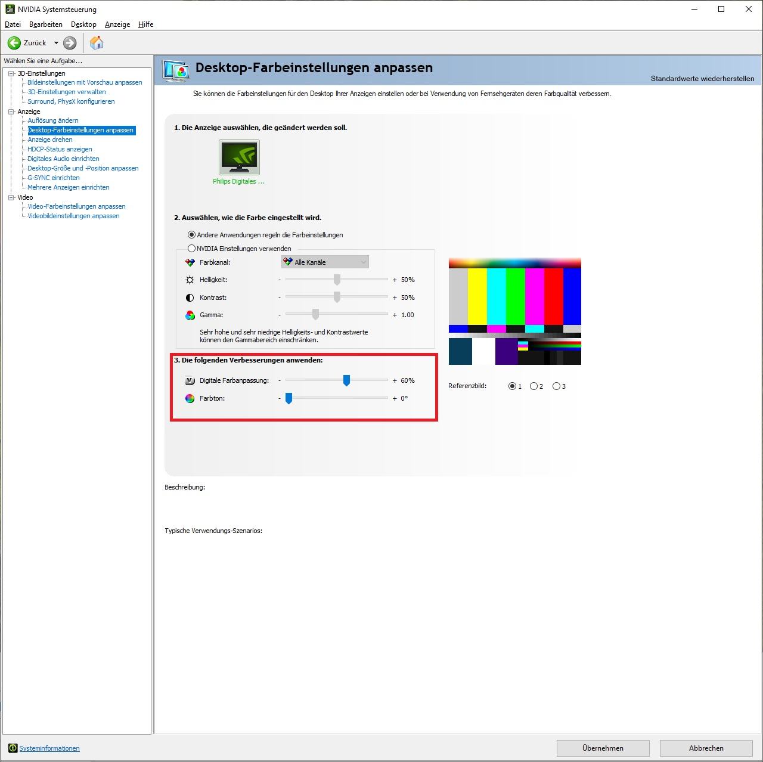Click the Zurück text label
Screen dimensions: 763x762
pos(35,43)
